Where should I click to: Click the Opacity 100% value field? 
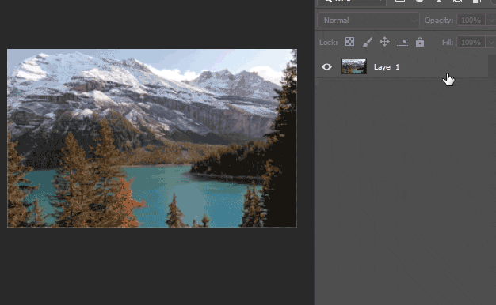[x=471, y=21]
